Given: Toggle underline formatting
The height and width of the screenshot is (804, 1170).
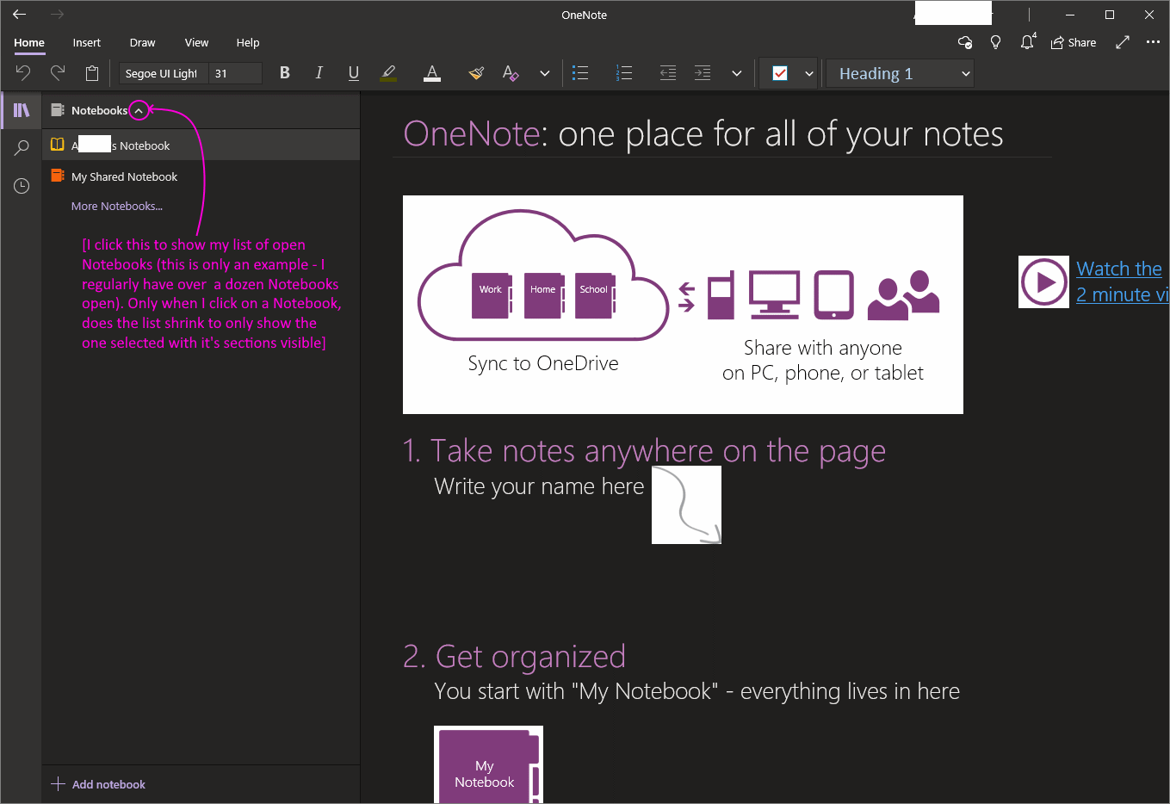Looking at the screenshot, I should pyautogui.click(x=354, y=73).
